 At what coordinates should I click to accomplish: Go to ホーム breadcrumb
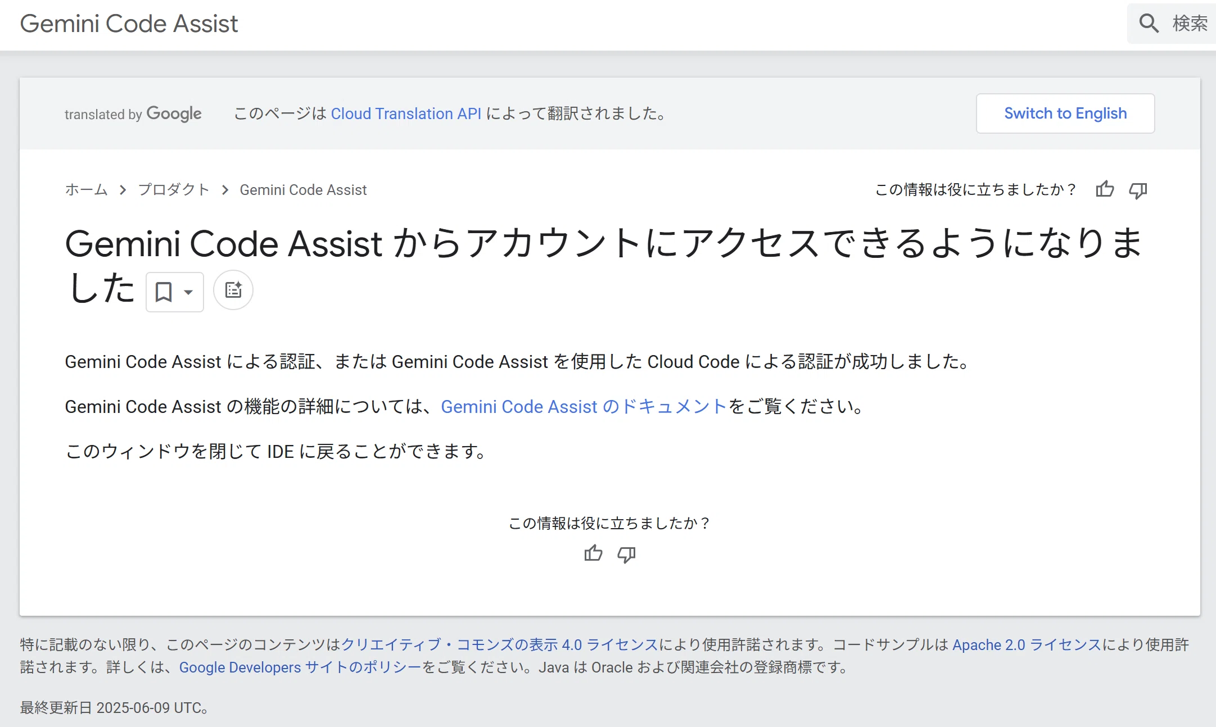(x=86, y=190)
